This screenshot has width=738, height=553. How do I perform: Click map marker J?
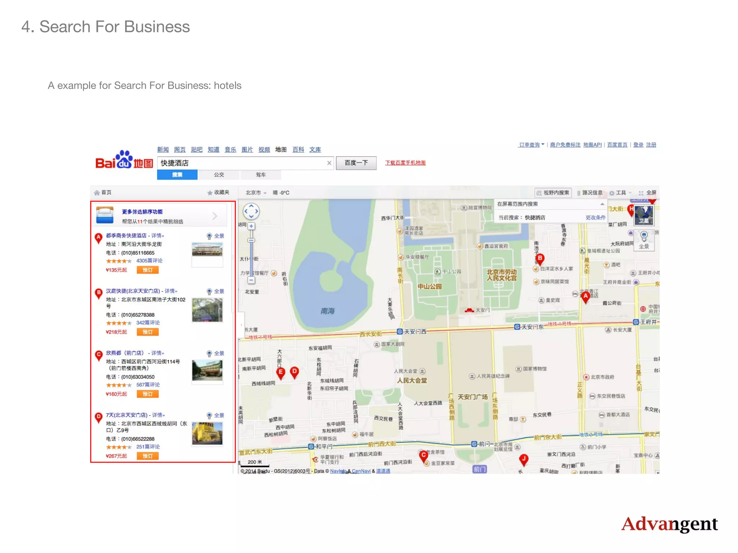pyautogui.click(x=524, y=459)
